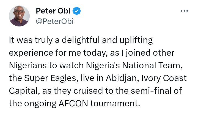This screenshot has height=113, width=198.
Task: Open the three-dot more options menu
Action: click(x=184, y=11)
